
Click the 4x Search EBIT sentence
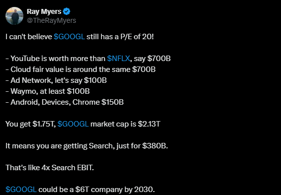(50, 168)
